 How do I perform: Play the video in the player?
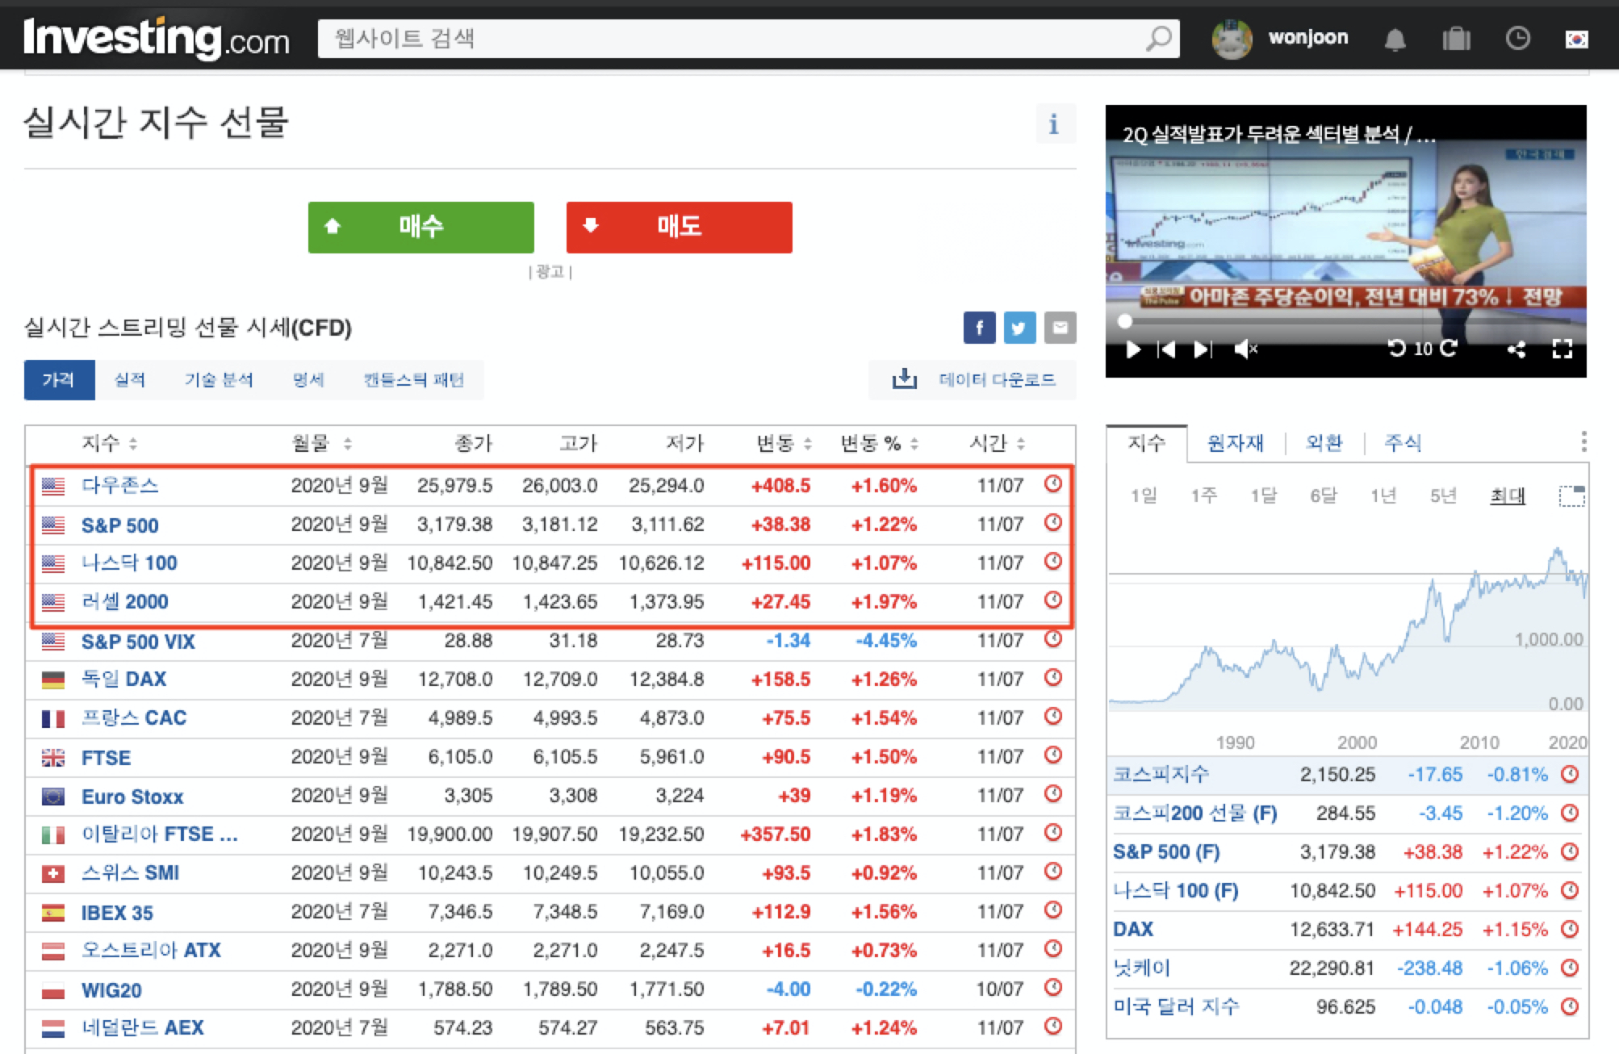coord(1132,349)
